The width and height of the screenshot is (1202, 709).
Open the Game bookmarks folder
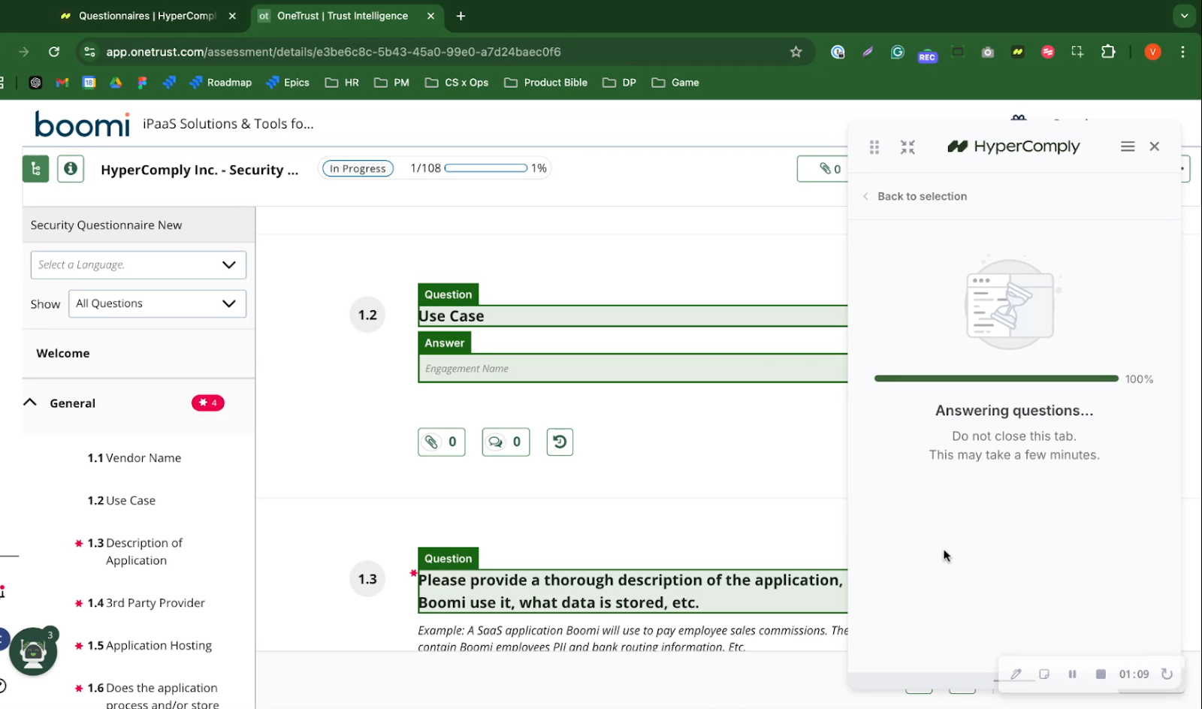(675, 83)
